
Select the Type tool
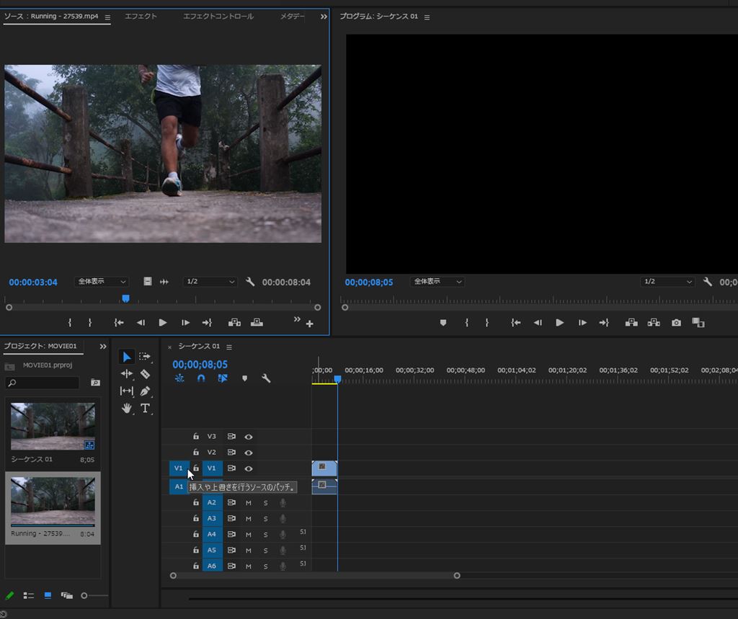(145, 409)
